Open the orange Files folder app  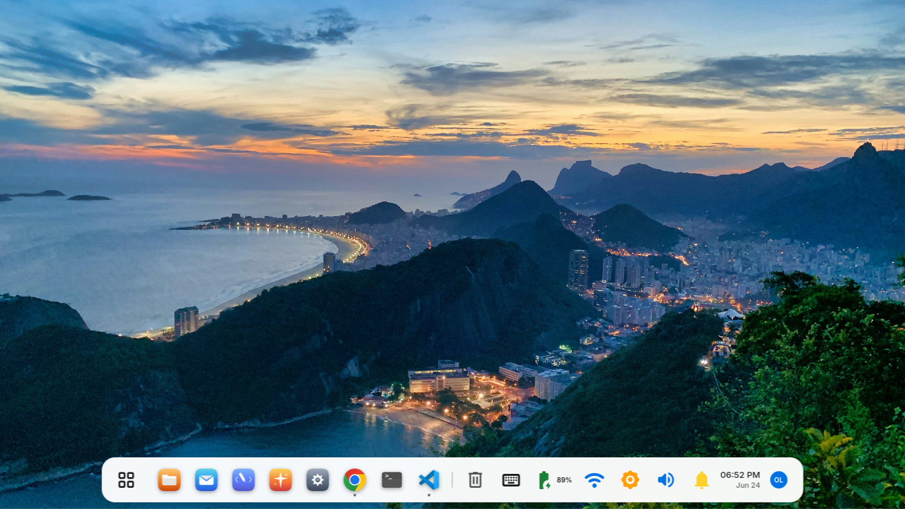169,480
